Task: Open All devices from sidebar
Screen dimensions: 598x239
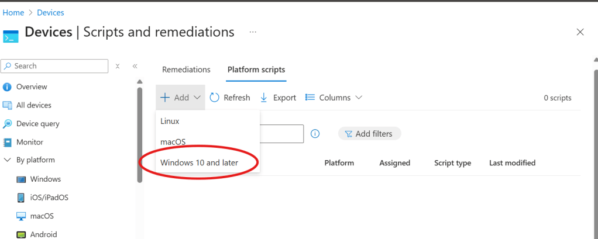Action: (33, 105)
